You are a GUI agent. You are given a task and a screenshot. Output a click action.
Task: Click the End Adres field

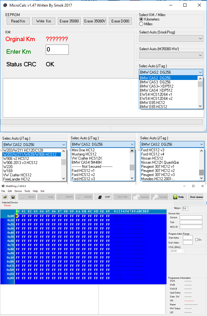coord(188,242)
